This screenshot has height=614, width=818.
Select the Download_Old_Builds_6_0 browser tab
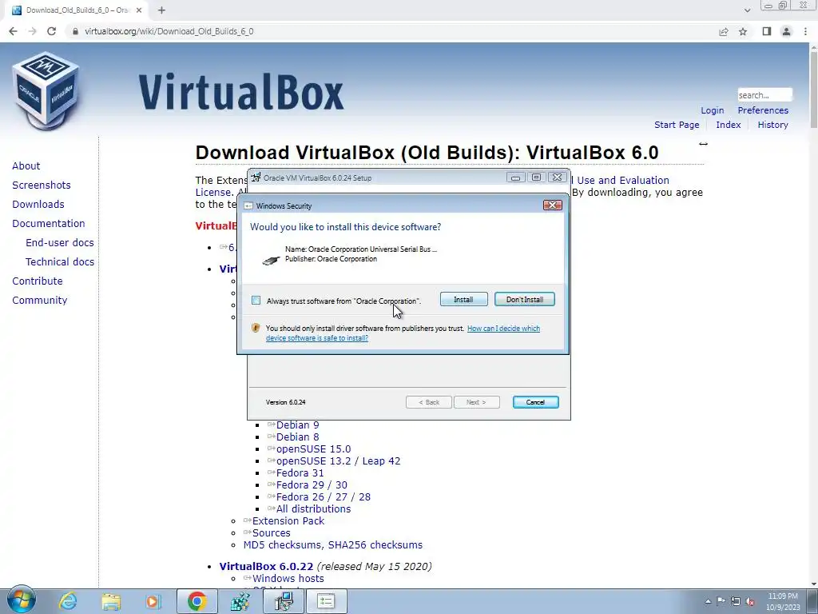coord(77,10)
